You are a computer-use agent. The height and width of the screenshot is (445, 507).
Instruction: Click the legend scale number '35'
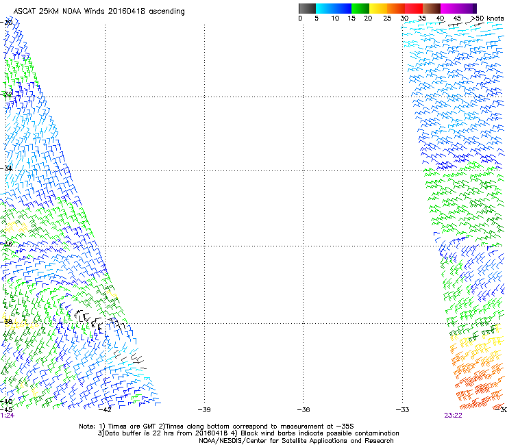[422, 18]
